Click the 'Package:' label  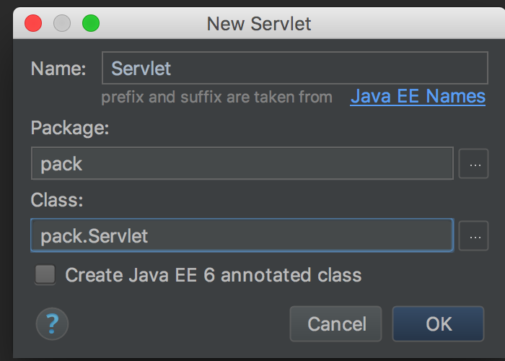[70, 128]
